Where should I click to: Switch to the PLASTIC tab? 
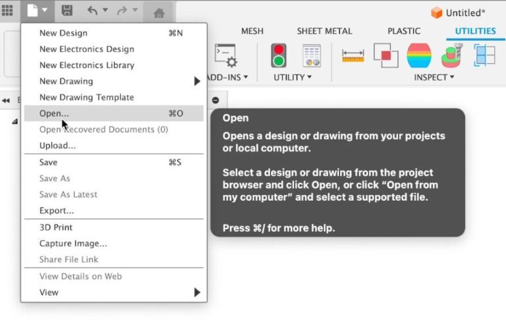coord(404,31)
